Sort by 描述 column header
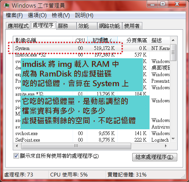 pos(160,40)
